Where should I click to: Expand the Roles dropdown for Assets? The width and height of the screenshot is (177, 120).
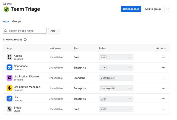click(x=116, y=57)
